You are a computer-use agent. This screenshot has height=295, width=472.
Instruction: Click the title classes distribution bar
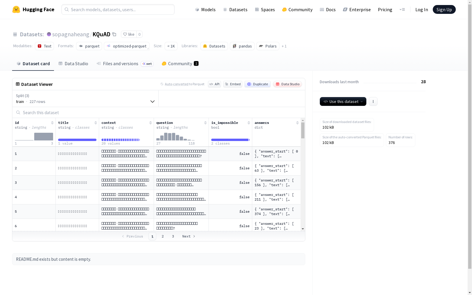[x=77, y=140]
